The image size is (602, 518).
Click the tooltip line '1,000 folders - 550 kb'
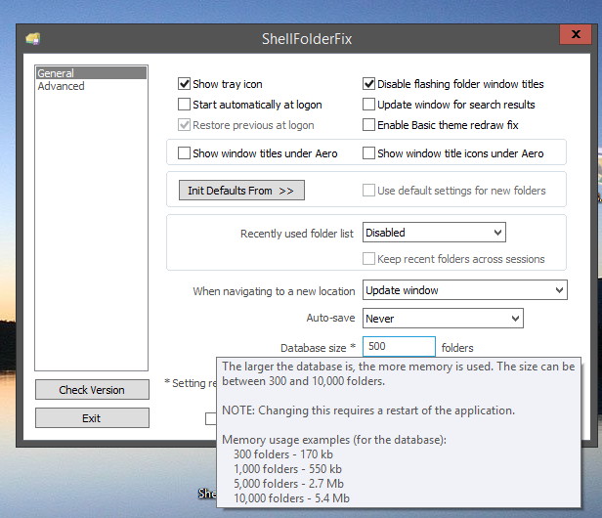click(287, 469)
